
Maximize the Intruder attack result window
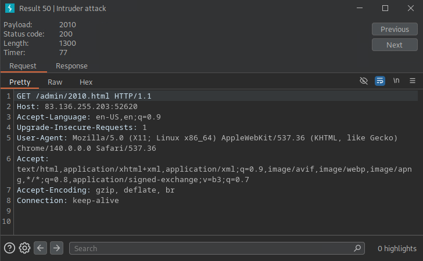click(385, 9)
